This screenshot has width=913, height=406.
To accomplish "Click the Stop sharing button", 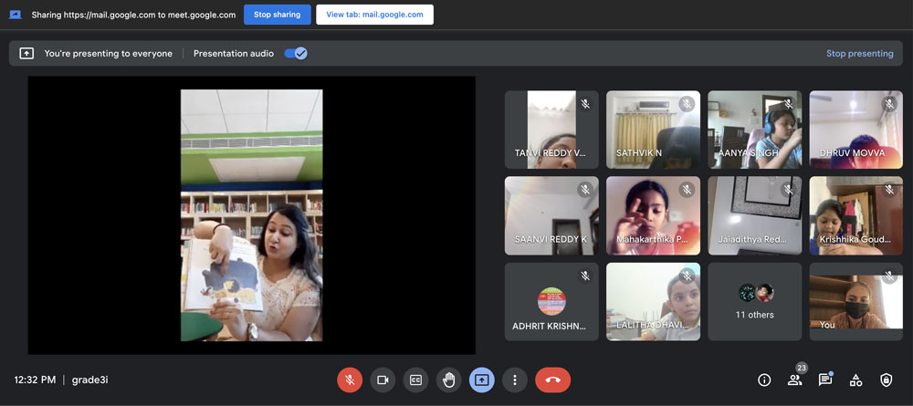I will (x=277, y=15).
